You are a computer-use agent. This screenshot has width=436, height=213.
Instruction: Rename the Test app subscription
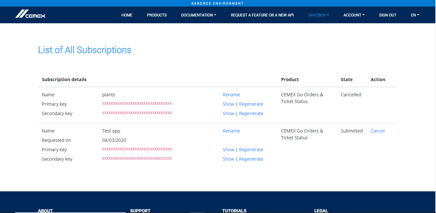[x=231, y=131]
